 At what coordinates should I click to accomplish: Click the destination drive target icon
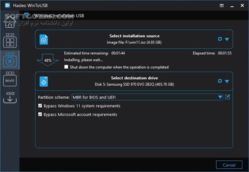click(44, 81)
